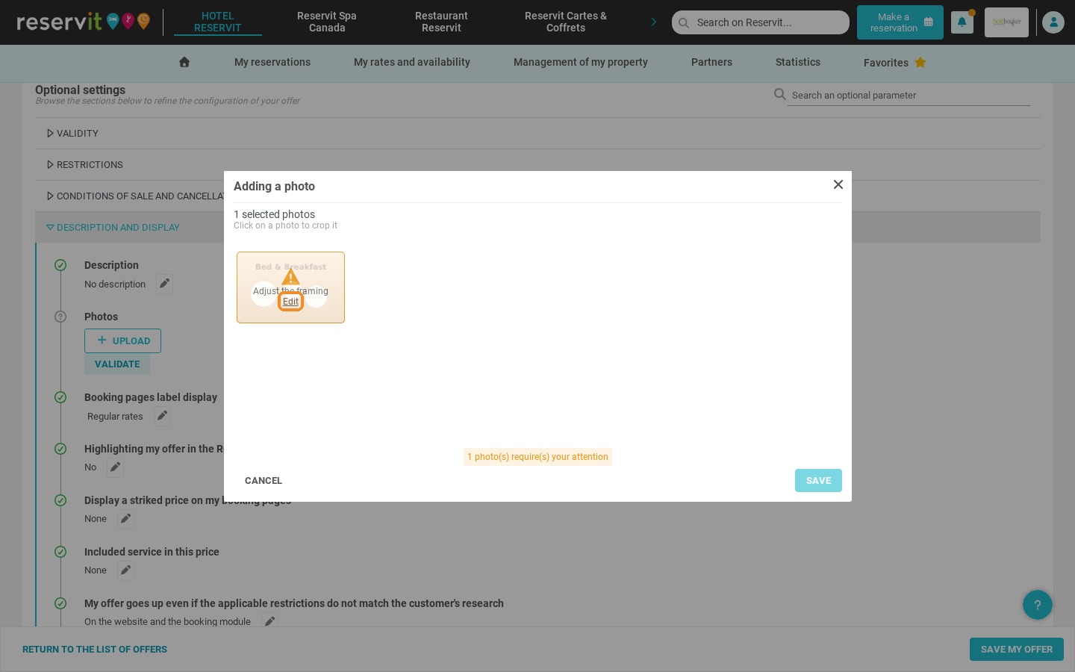Open the Partners menu
1075x672 pixels.
pos(711,62)
